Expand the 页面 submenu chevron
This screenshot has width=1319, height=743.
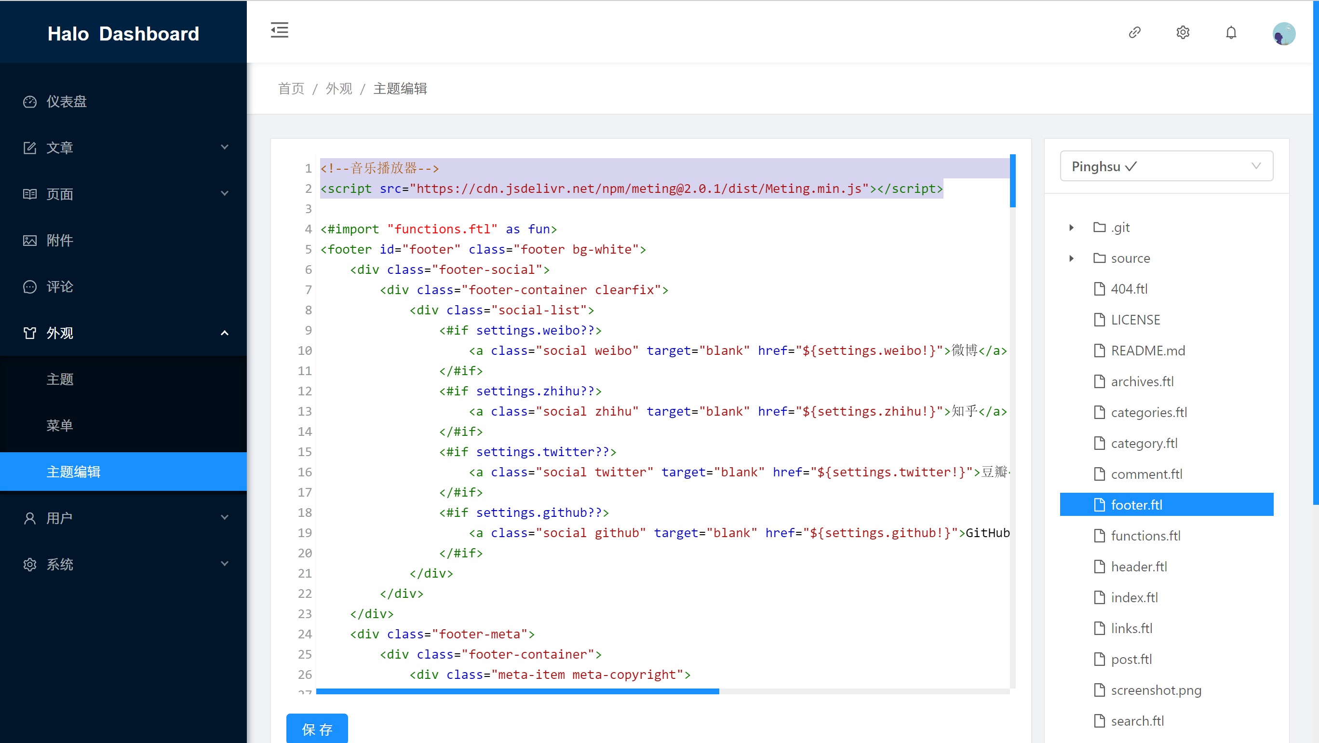pos(224,193)
